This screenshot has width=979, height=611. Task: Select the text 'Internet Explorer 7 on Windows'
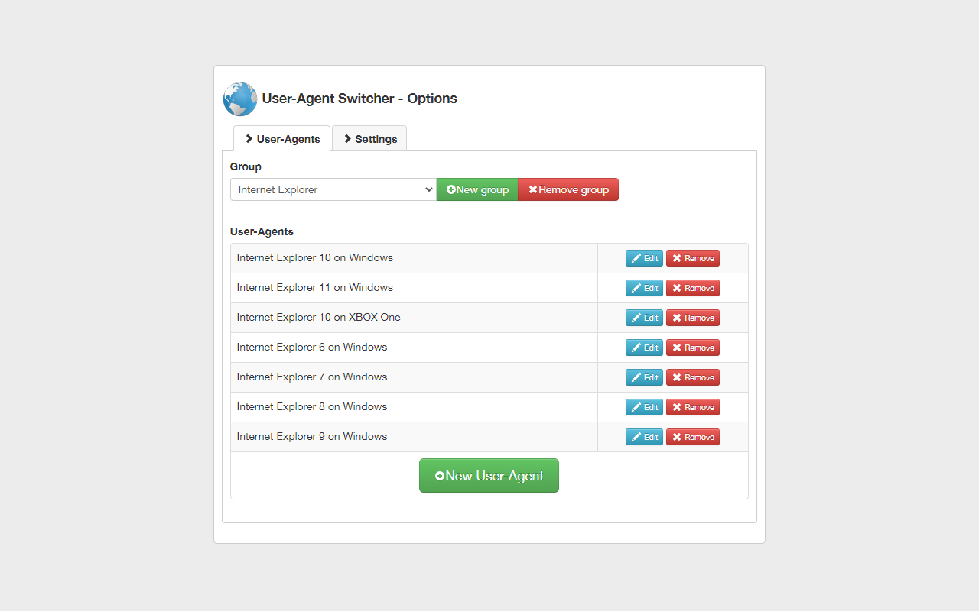pos(312,377)
